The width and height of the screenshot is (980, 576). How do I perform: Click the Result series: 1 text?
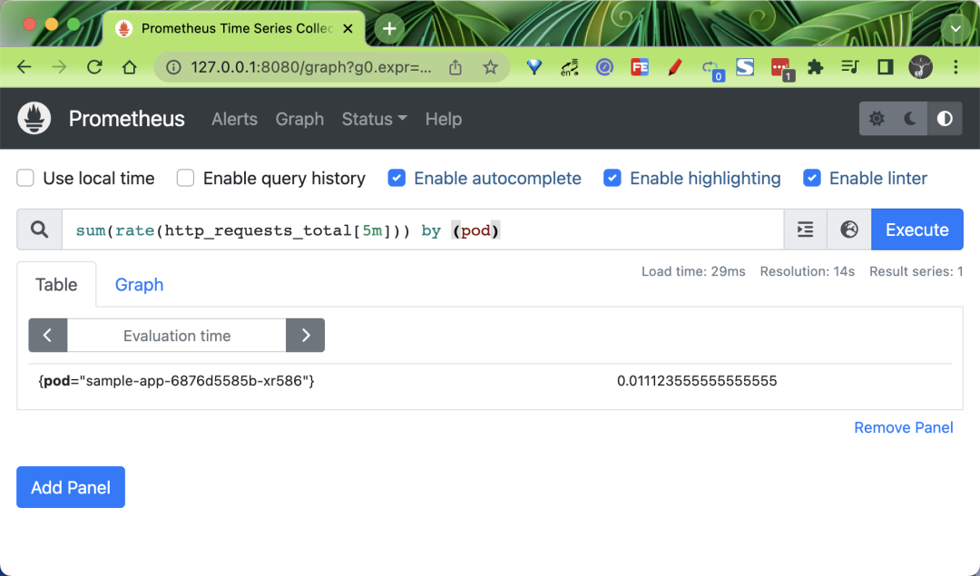[x=916, y=271]
